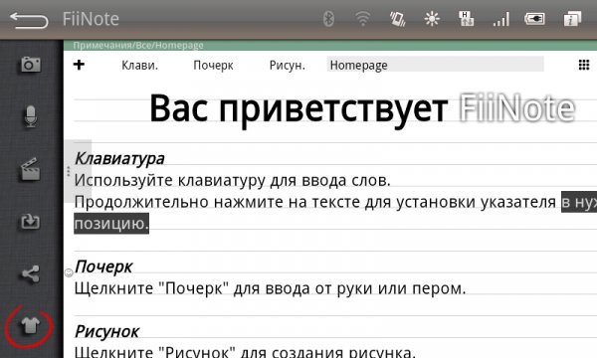This screenshot has height=358, width=597.
Task: Switch to the Рисун. drawing mode
Action: tap(288, 65)
